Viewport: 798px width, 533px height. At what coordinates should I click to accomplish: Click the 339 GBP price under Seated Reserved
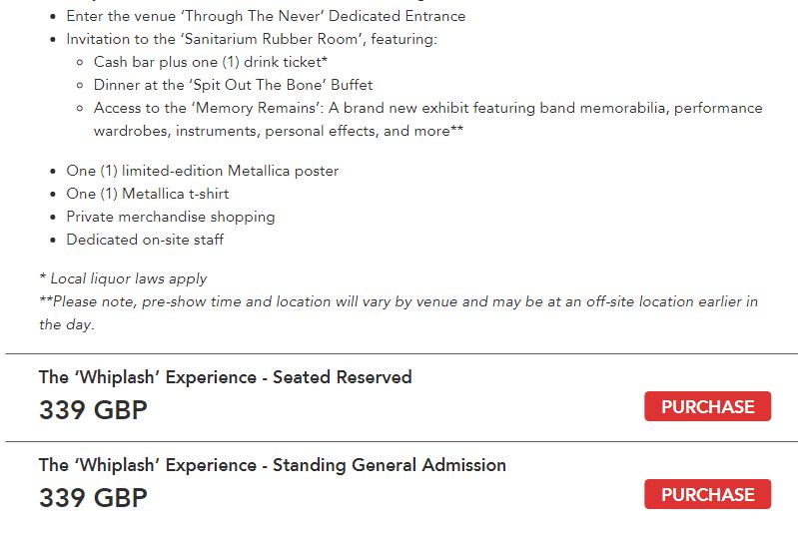click(x=93, y=410)
